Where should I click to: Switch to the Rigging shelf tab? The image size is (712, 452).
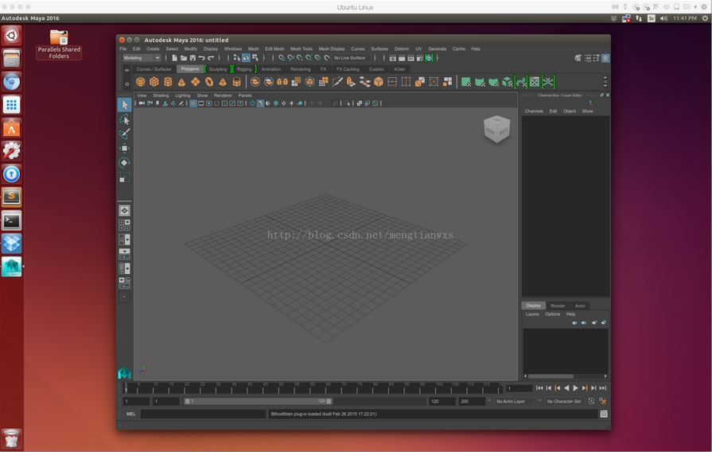point(244,69)
